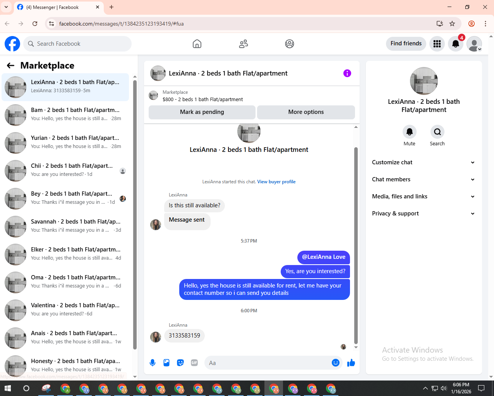Open the Facebook home logo

12,44
